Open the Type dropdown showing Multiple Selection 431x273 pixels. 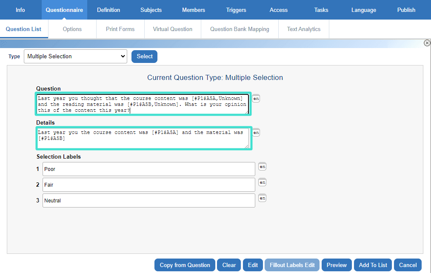pos(75,57)
